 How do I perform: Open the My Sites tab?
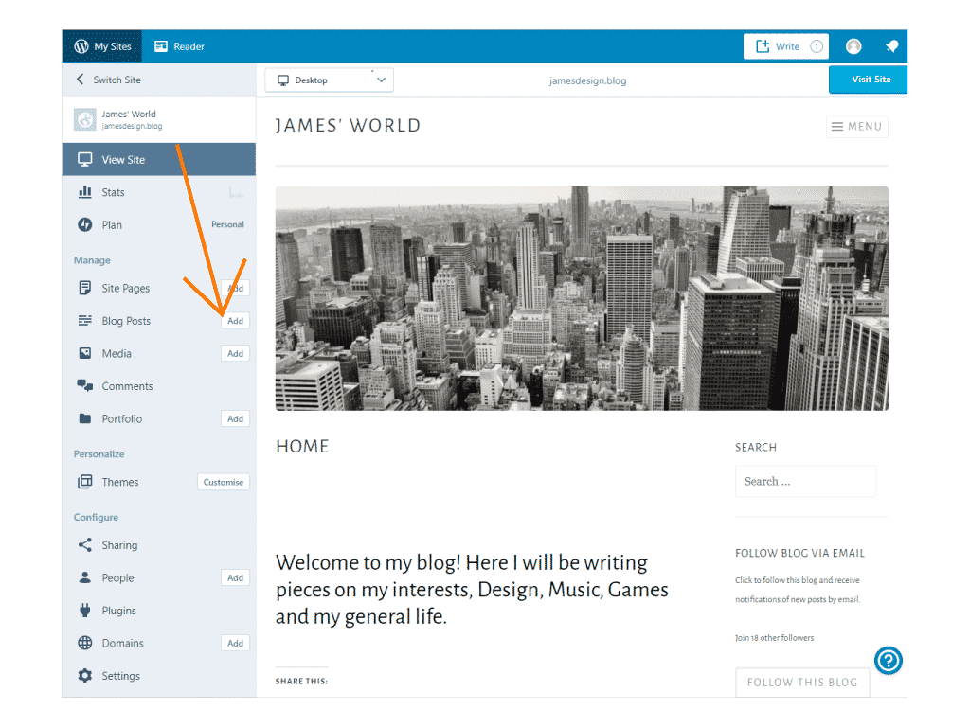pos(102,46)
